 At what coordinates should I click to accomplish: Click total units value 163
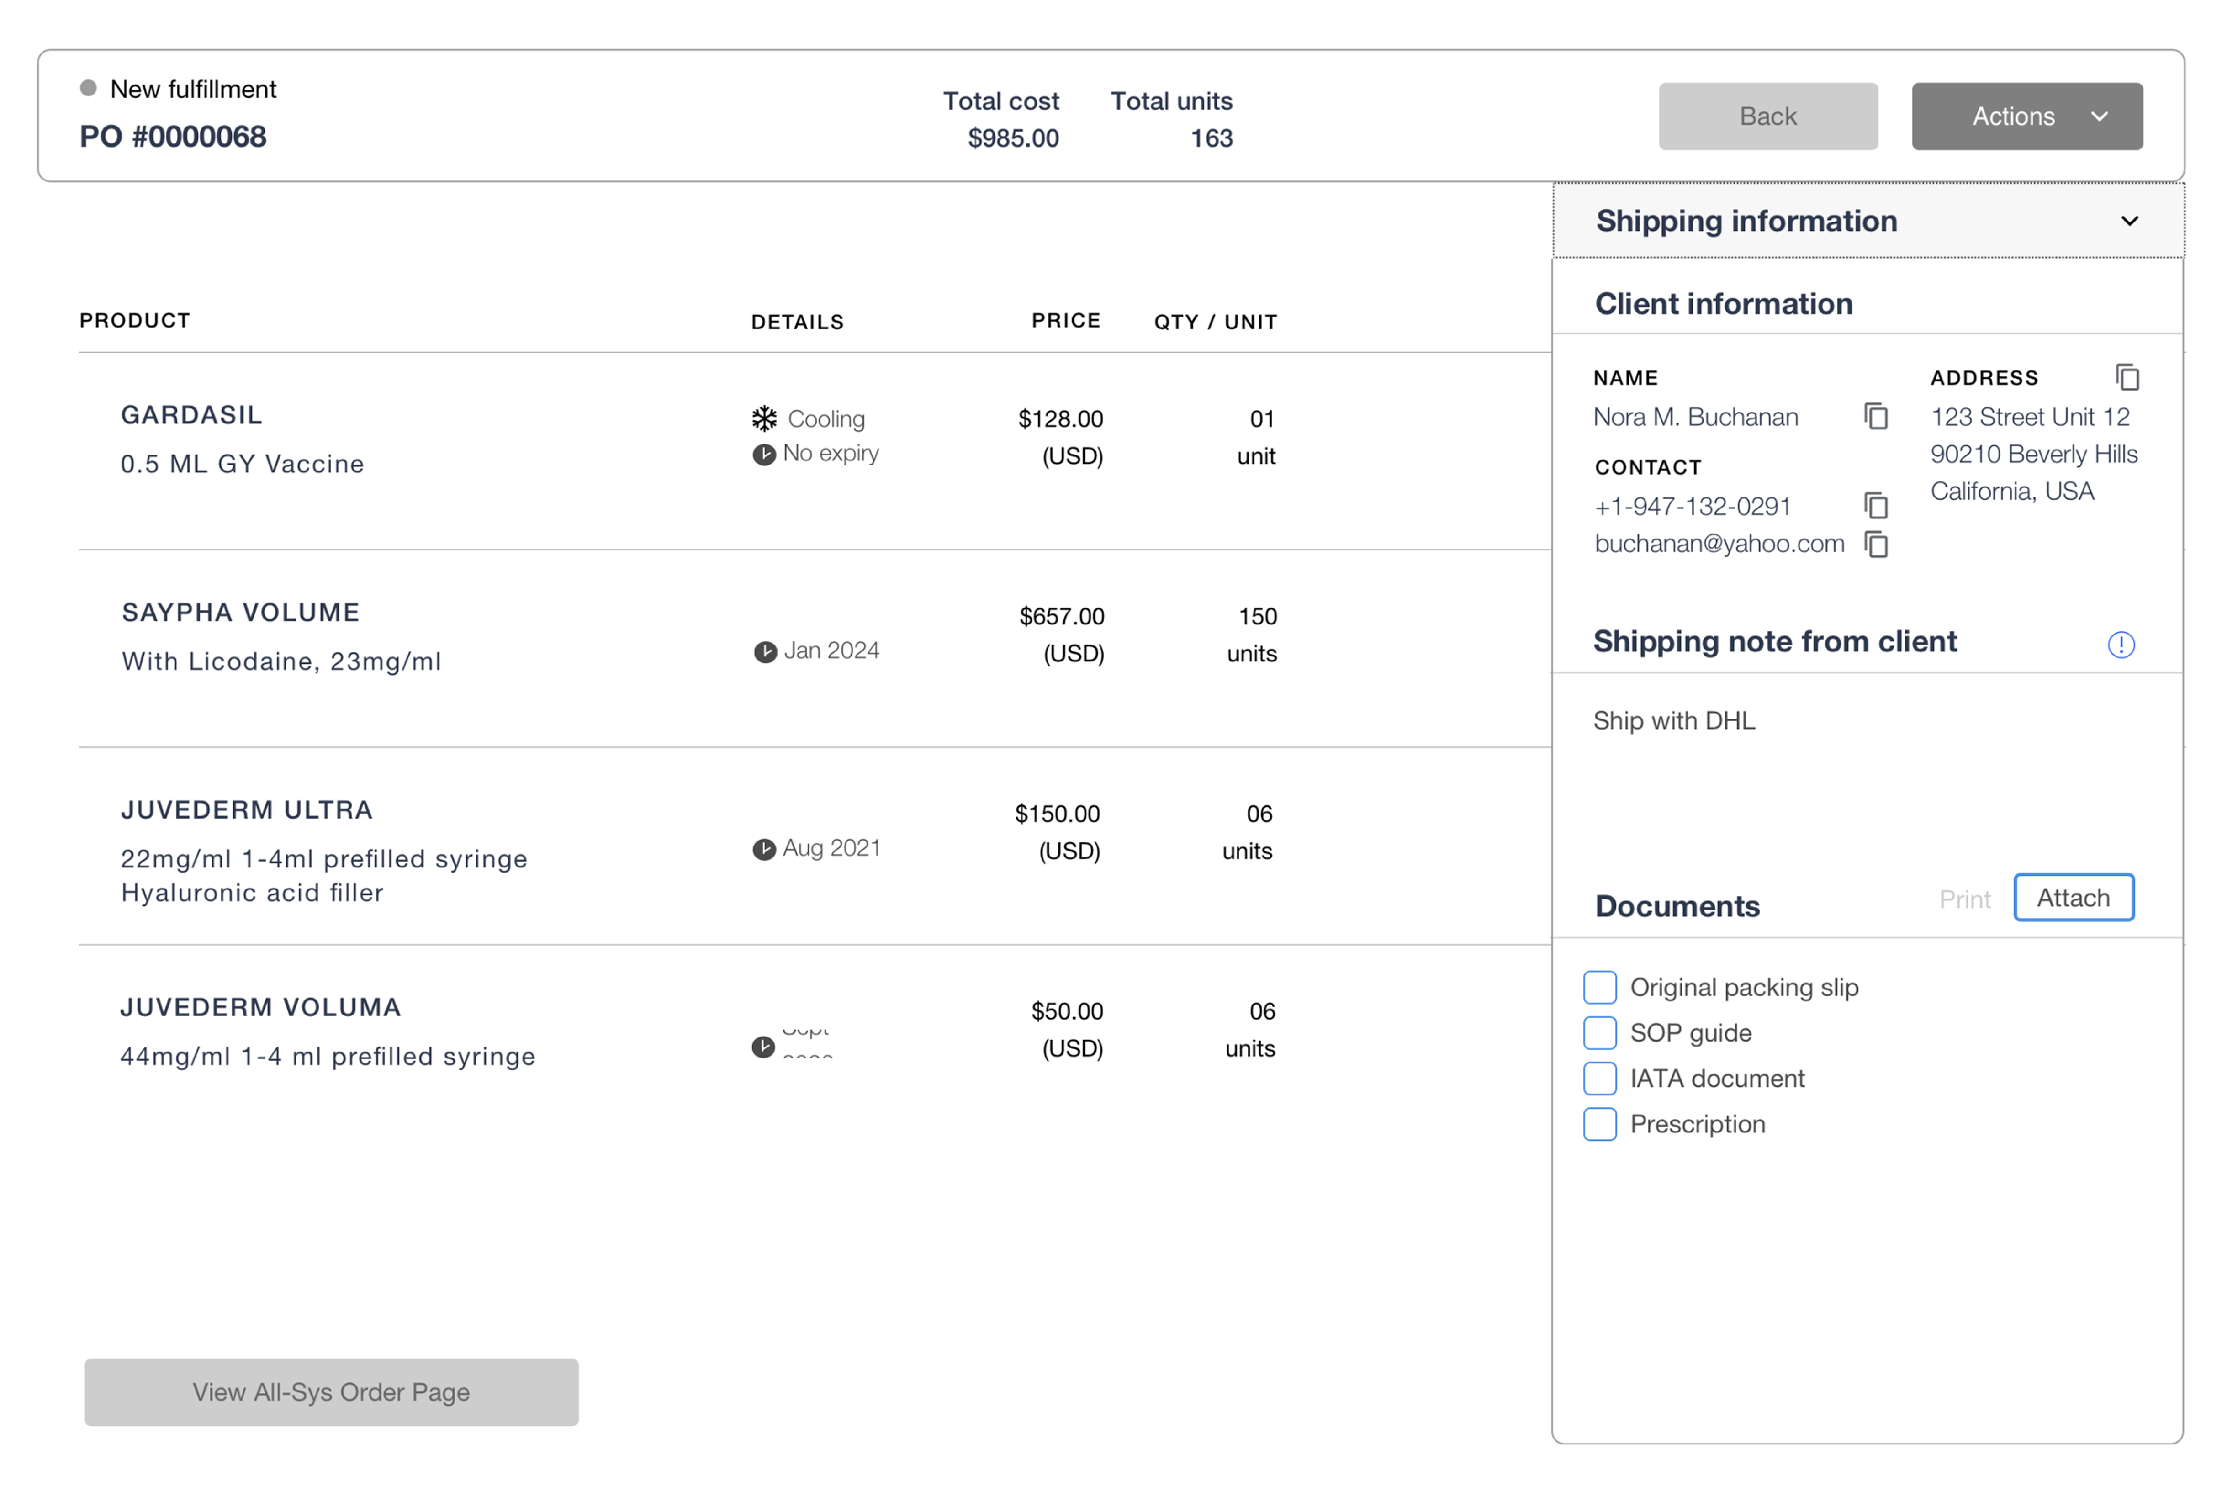coord(1212,138)
